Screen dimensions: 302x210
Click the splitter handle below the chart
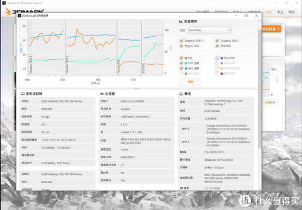click(x=136, y=88)
